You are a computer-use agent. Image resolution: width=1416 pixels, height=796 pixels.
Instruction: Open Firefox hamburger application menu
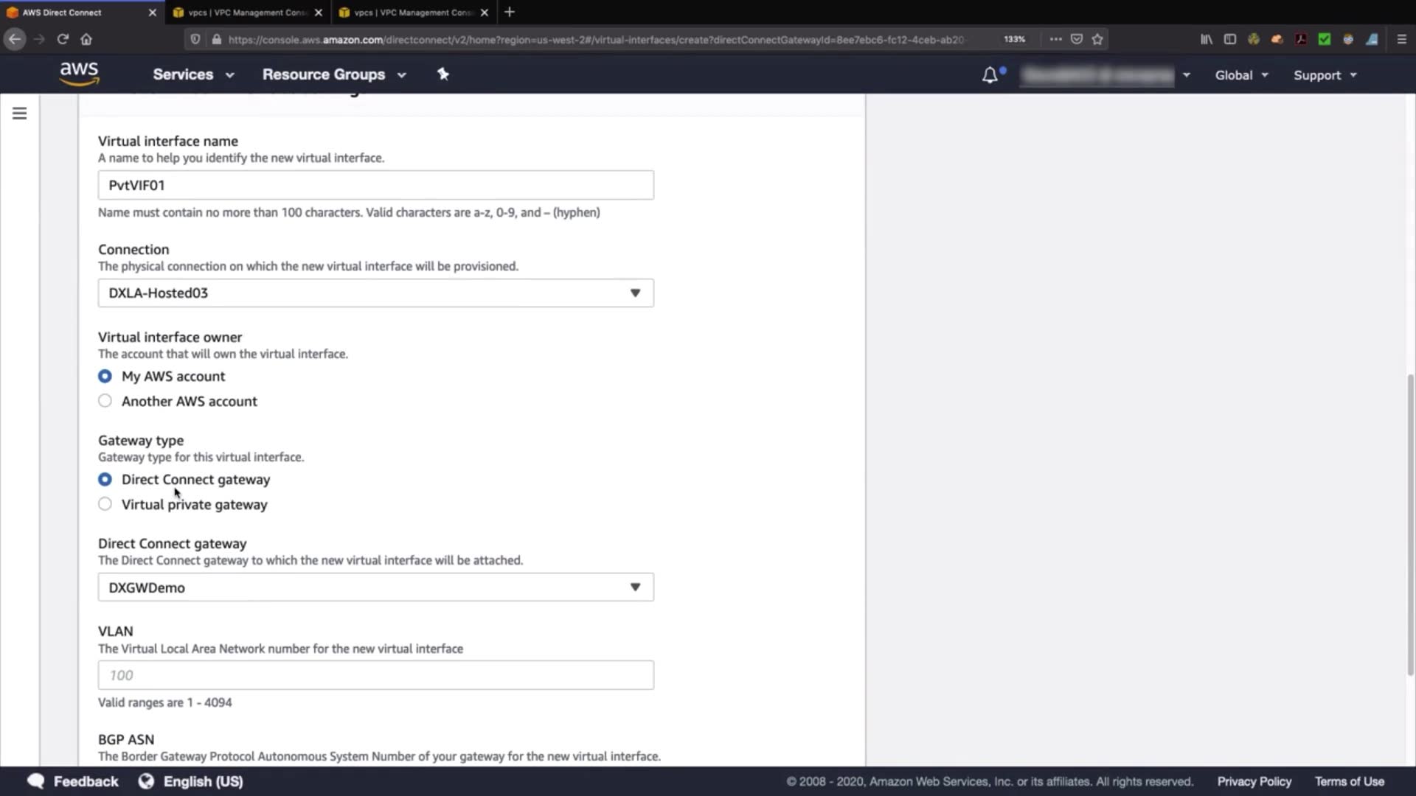click(1401, 39)
